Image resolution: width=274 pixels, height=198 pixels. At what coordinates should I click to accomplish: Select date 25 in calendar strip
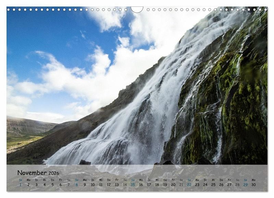point(213,185)
